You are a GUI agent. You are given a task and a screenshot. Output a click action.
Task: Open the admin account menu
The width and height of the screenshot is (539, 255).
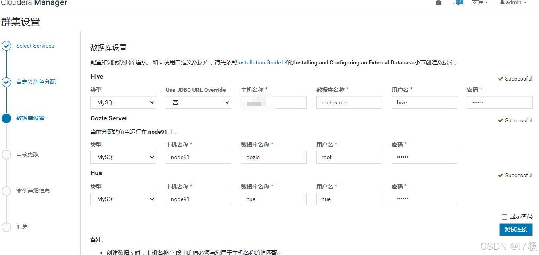pos(513,2)
